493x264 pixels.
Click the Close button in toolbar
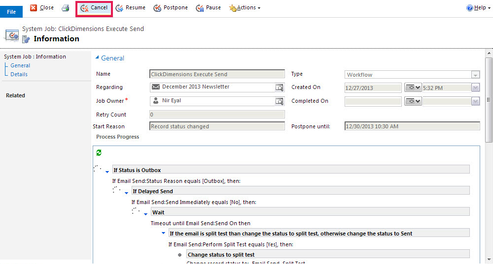[x=42, y=7]
